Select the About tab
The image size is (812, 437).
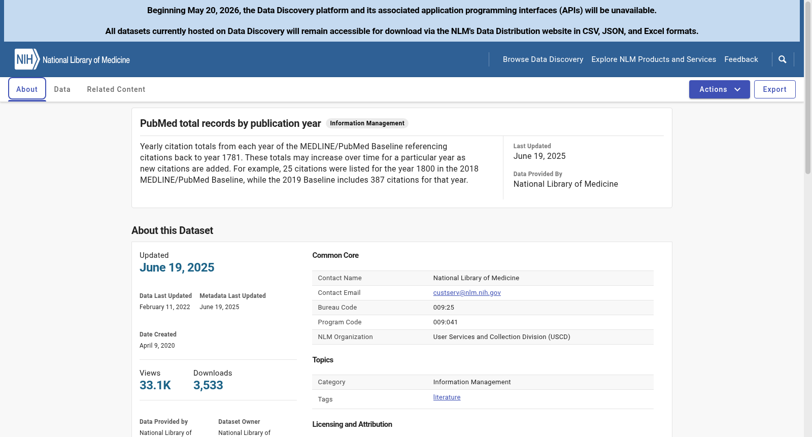(x=27, y=89)
